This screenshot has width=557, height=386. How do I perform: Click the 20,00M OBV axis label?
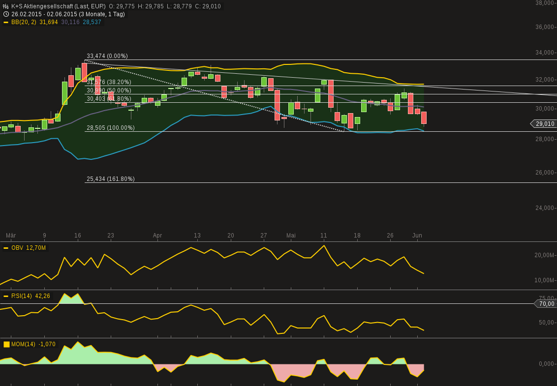click(x=544, y=255)
